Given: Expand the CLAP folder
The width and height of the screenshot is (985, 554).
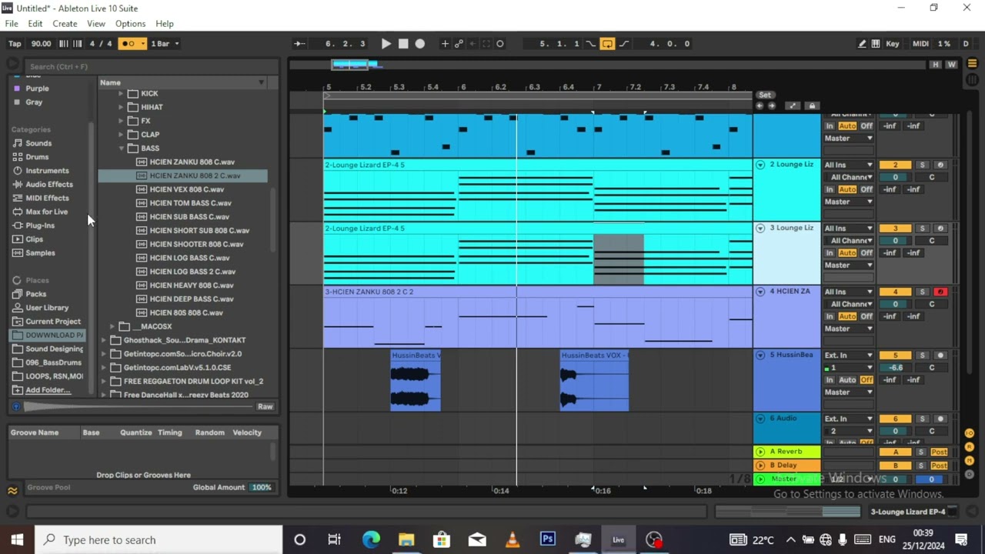Looking at the screenshot, I should coord(121,135).
